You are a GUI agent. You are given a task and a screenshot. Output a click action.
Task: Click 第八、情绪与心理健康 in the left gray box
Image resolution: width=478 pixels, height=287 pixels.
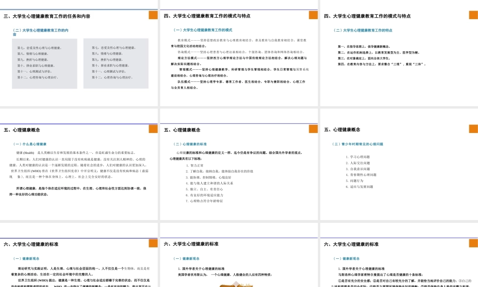click(x=33, y=54)
